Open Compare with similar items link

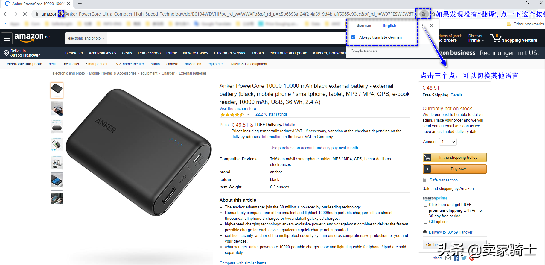(x=243, y=263)
